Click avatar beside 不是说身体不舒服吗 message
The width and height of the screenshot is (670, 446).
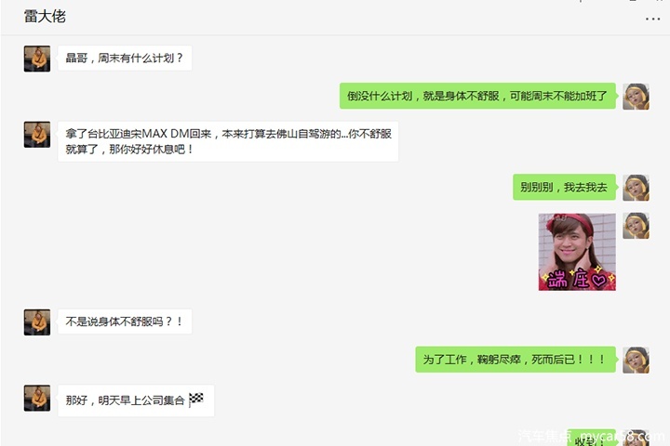pyautogui.click(x=37, y=322)
